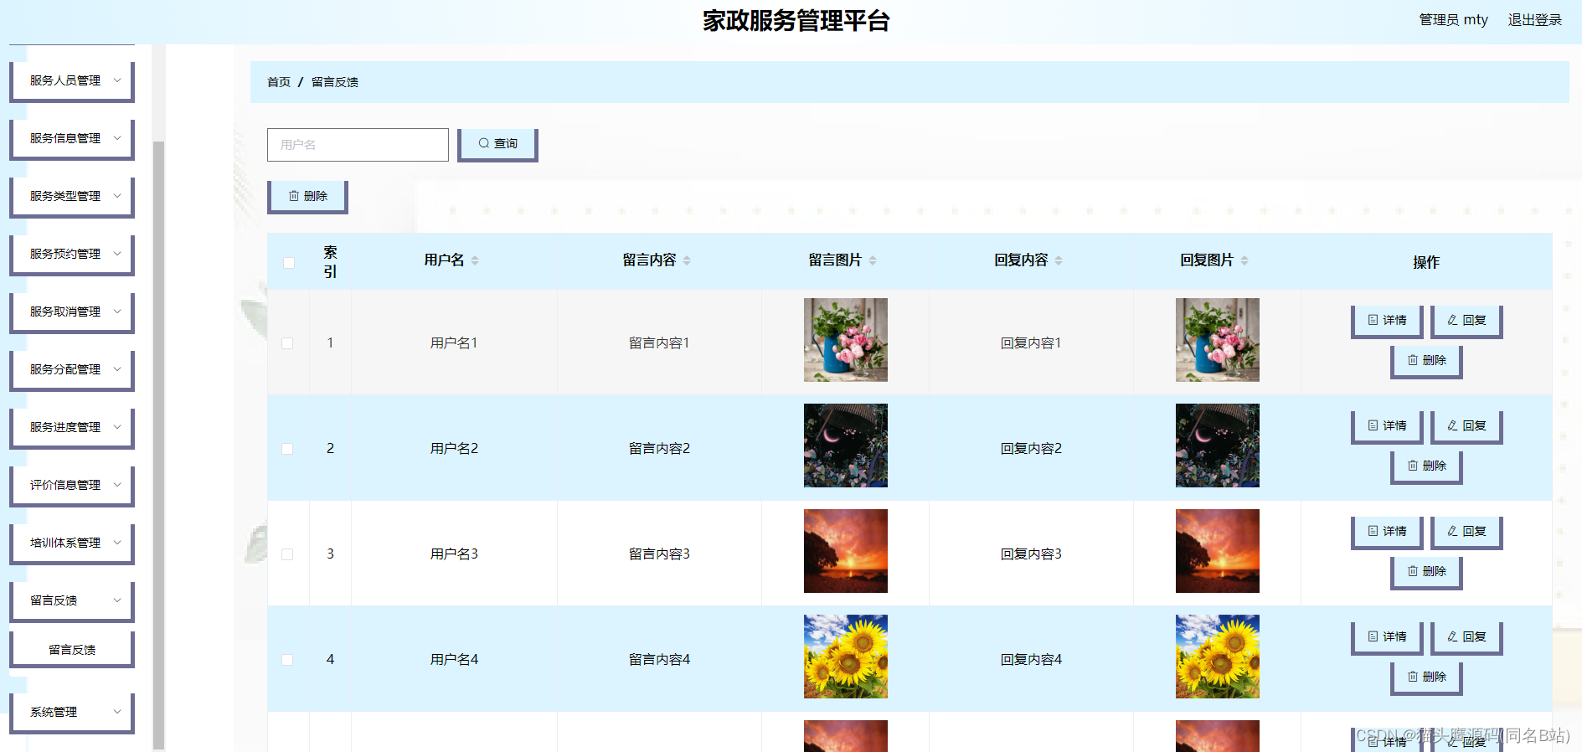Check the box for row 用户名2
The width and height of the screenshot is (1582, 752).
click(x=287, y=449)
